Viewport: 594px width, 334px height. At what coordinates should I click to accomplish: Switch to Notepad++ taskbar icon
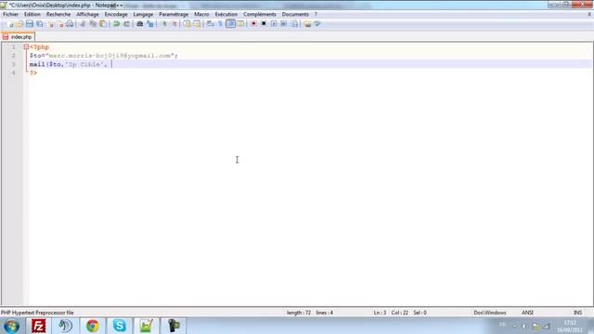[147, 326]
